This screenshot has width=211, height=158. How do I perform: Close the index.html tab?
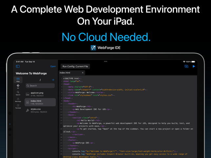(83, 73)
